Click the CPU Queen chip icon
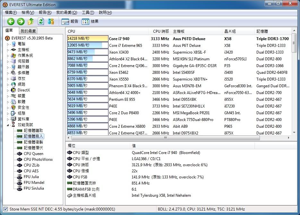The image size is (300, 215). pyautogui.click(x=20, y=154)
